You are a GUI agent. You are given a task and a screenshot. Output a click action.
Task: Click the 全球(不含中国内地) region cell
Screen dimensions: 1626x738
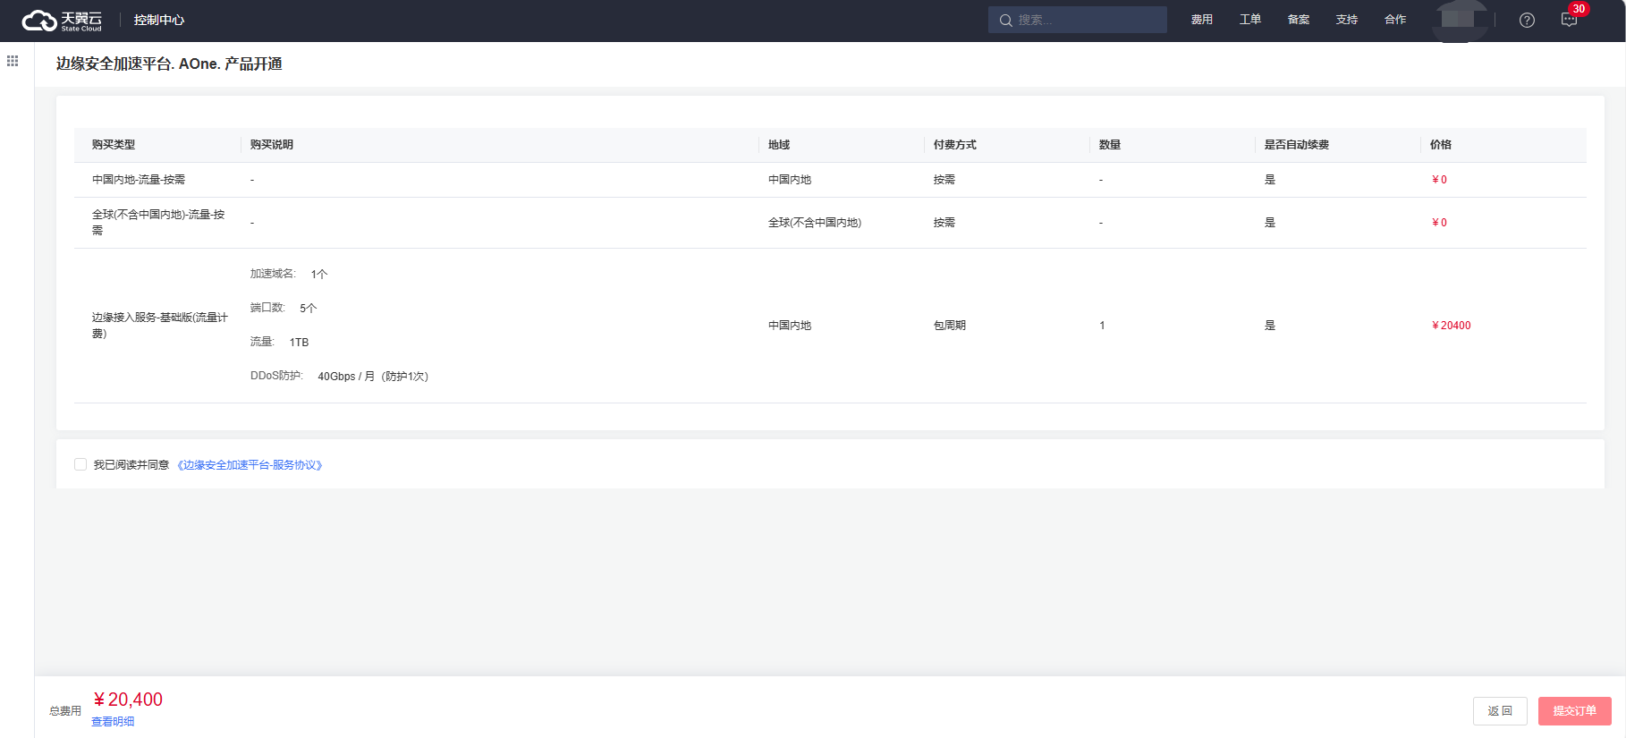(815, 223)
